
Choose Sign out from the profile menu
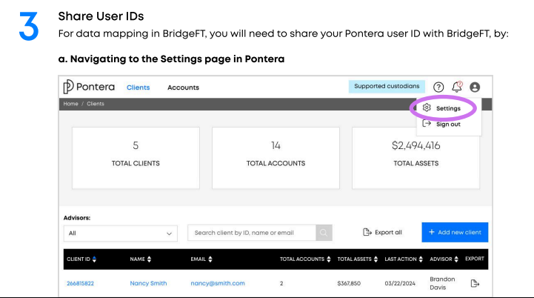pyautogui.click(x=441, y=124)
